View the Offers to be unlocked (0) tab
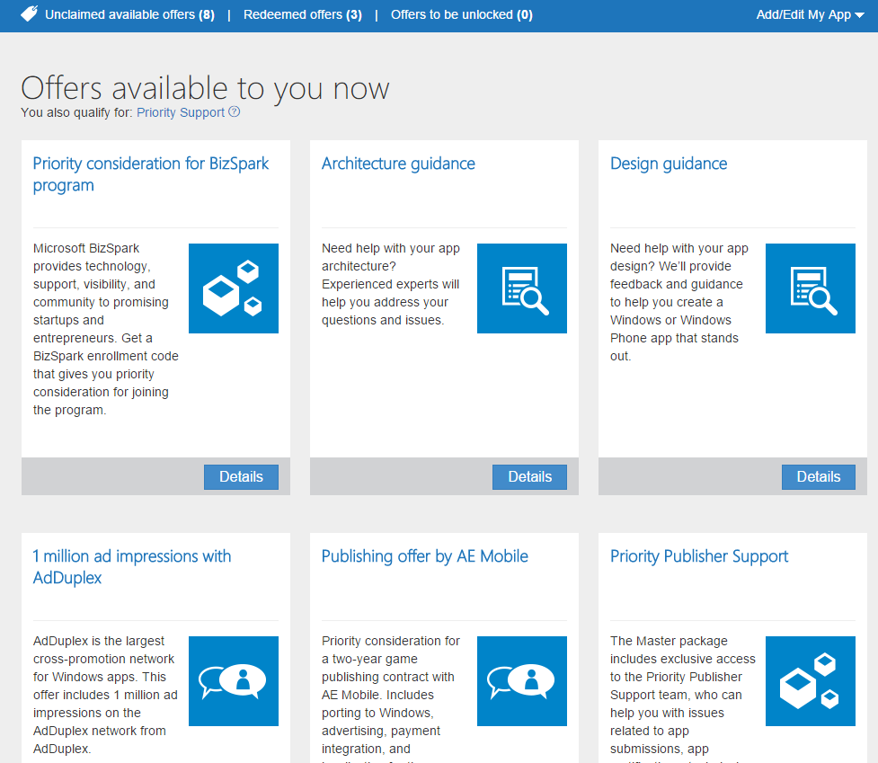This screenshot has height=763, width=878. click(x=461, y=14)
